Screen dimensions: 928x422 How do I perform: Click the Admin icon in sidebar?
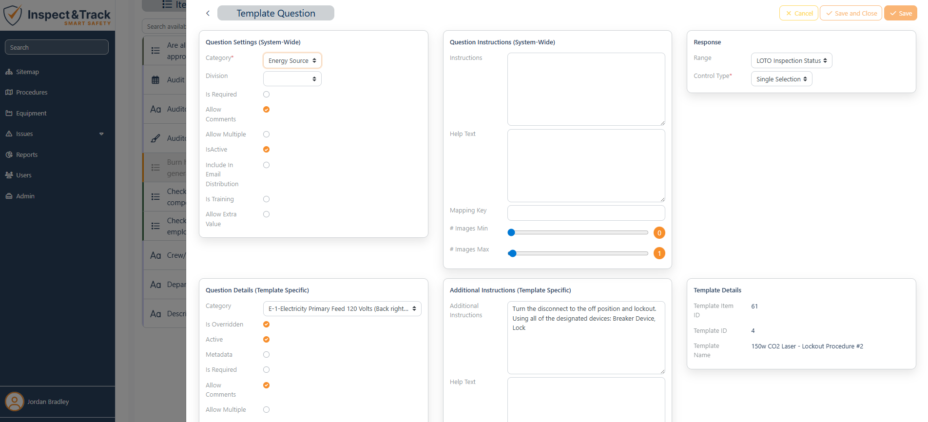(x=9, y=196)
